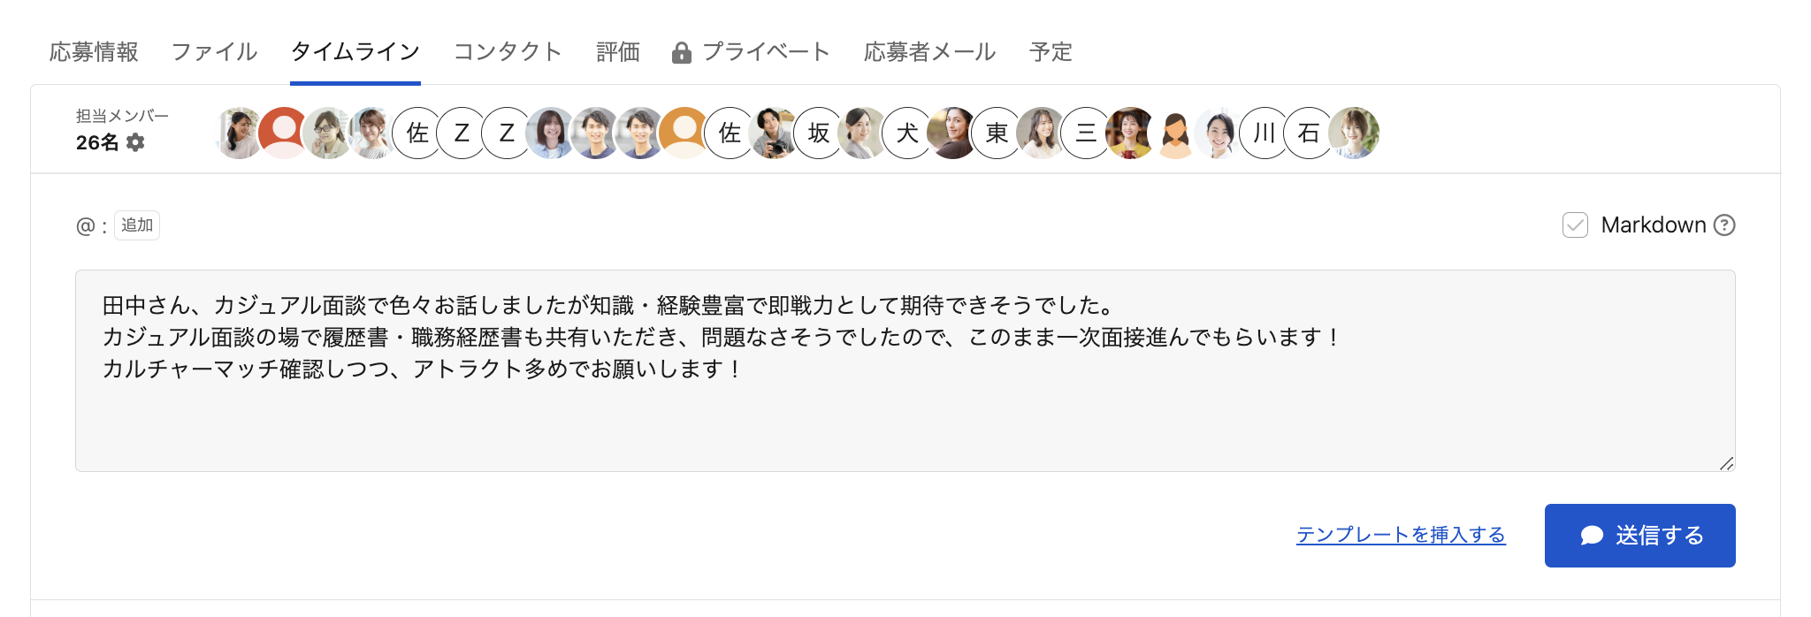
Task: Click the 東 member avatar
Action: (997, 133)
